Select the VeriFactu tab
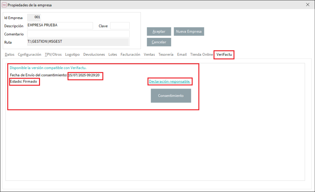This screenshot has height=192, width=315. (x=224, y=54)
